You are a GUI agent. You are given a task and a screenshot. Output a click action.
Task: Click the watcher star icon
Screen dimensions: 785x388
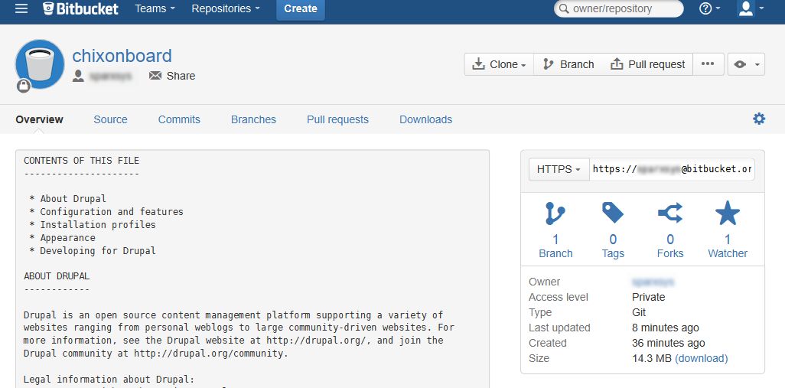728,214
